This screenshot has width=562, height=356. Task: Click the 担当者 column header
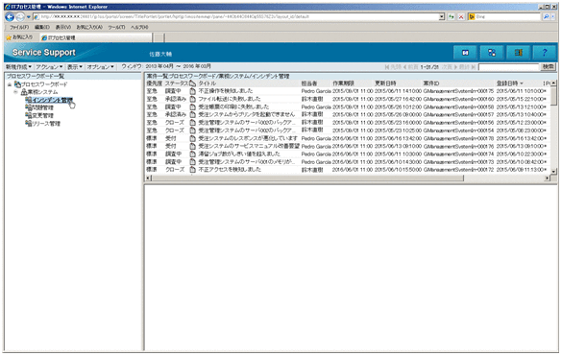(309, 83)
